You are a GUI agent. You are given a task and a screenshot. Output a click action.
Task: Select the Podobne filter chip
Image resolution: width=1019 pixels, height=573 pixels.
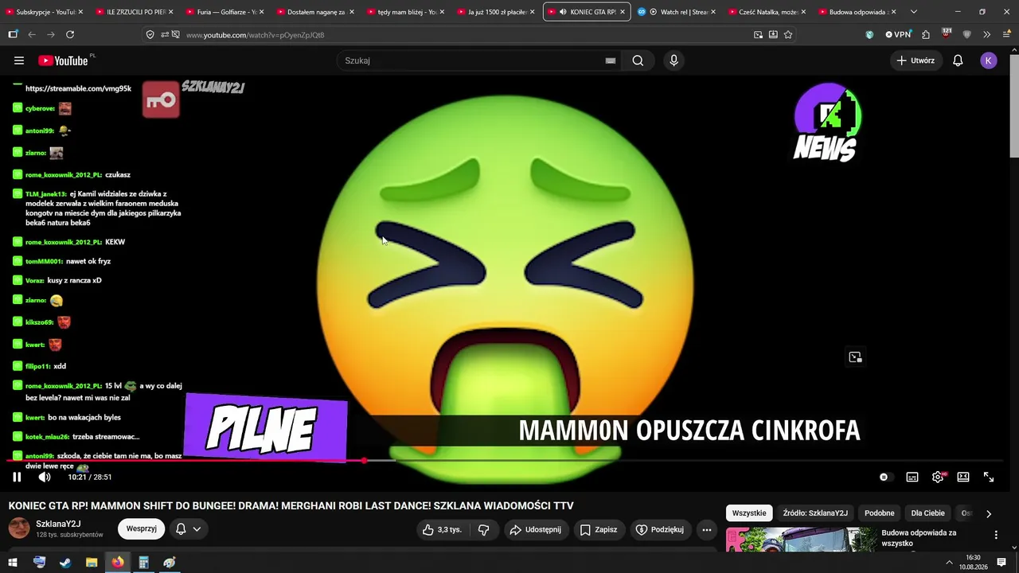(880, 513)
